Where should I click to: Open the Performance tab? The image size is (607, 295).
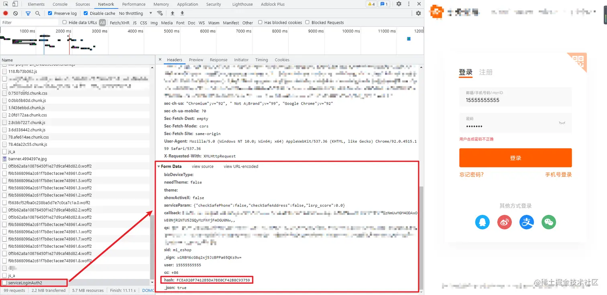(x=134, y=4)
